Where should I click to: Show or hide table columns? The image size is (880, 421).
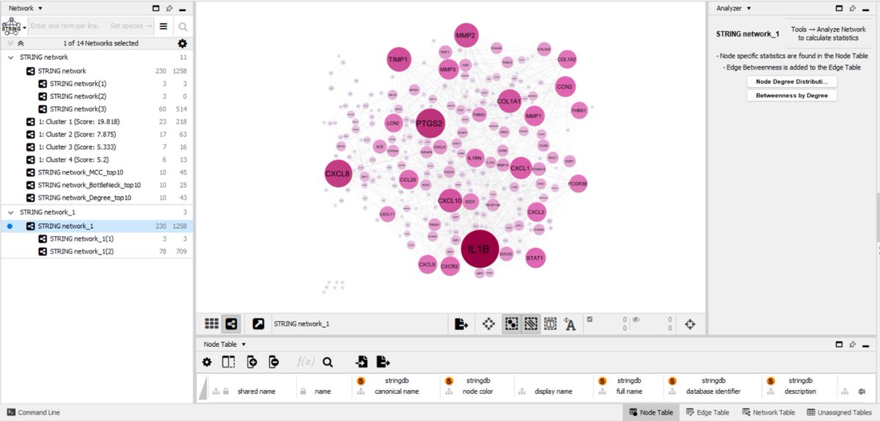pos(228,362)
